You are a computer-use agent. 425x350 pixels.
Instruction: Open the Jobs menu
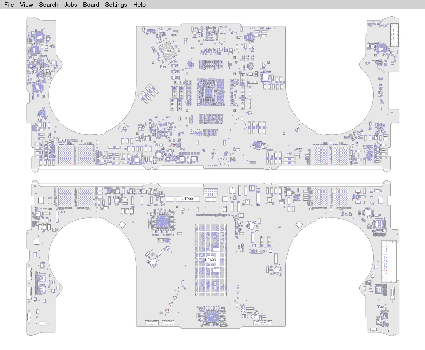tap(70, 5)
